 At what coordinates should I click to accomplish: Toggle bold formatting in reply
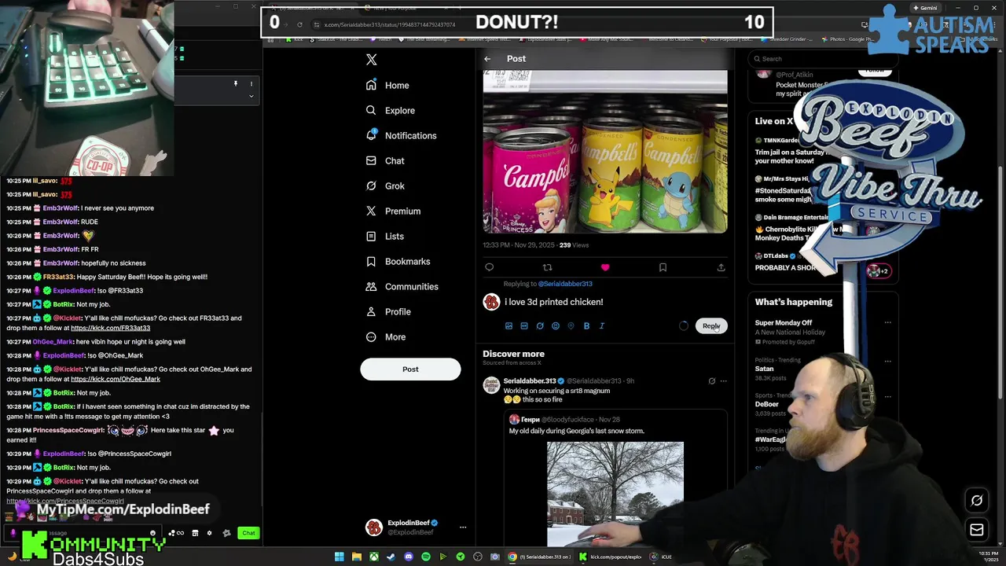click(x=586, y=325)
